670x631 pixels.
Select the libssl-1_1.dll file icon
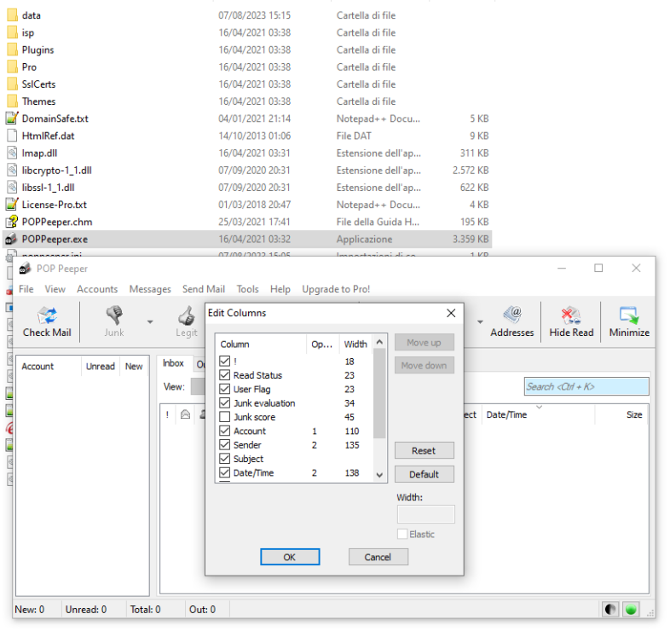coord(12,188)
